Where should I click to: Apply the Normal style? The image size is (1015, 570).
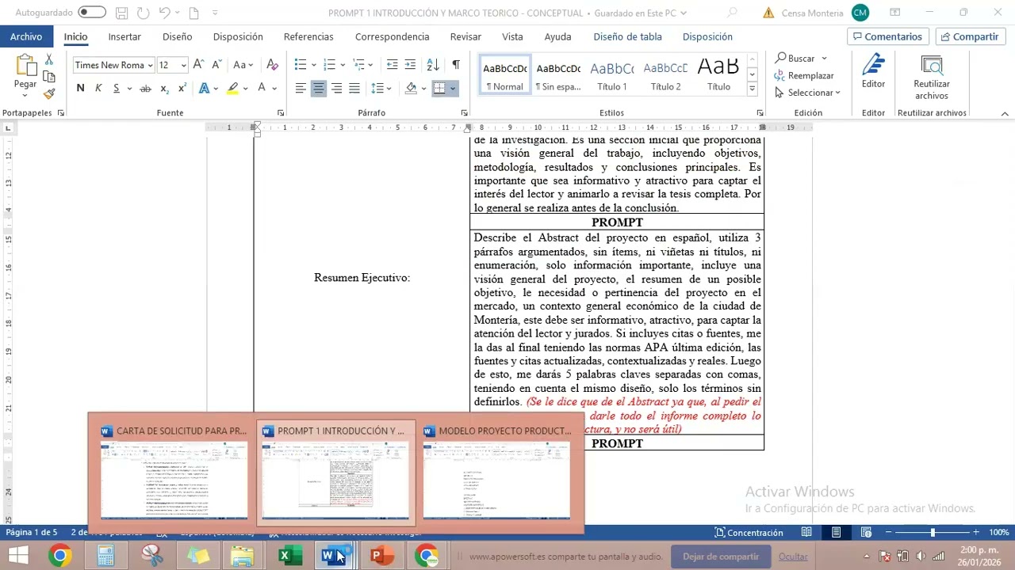[505, 76]
